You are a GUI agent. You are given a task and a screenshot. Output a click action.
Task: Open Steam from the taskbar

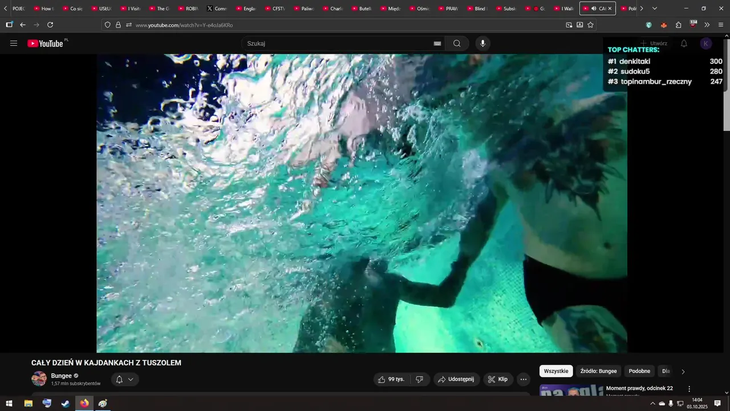(66, 404)
